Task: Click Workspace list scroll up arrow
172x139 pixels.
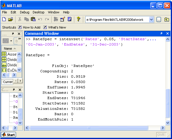Action: (19, 54)
